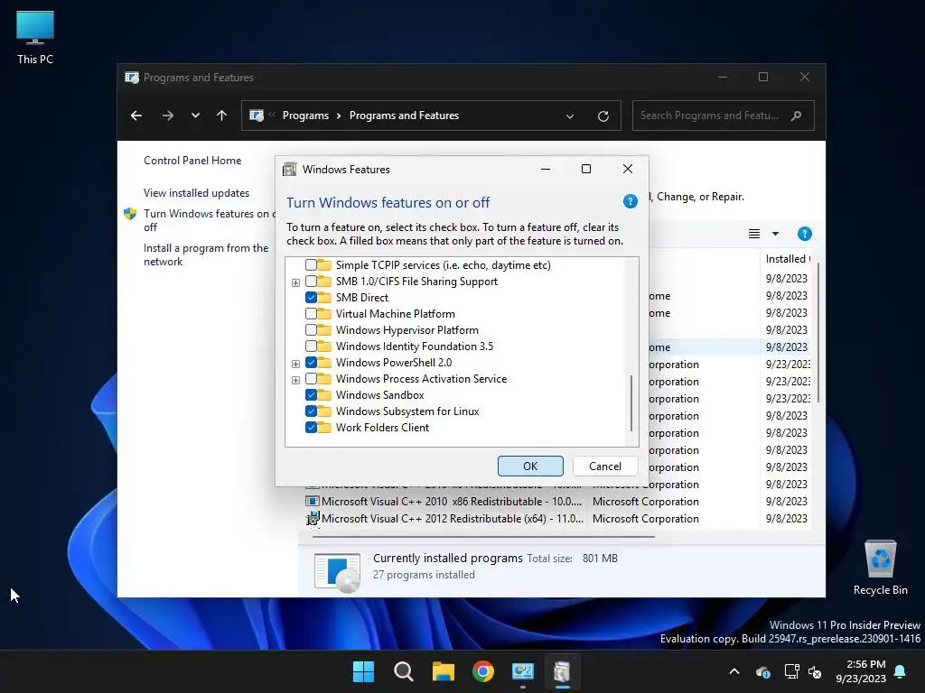Expand the Windows PowerShell 2.0 node
Viewport: 925px width, 693px height.
[x=295, y=365]
